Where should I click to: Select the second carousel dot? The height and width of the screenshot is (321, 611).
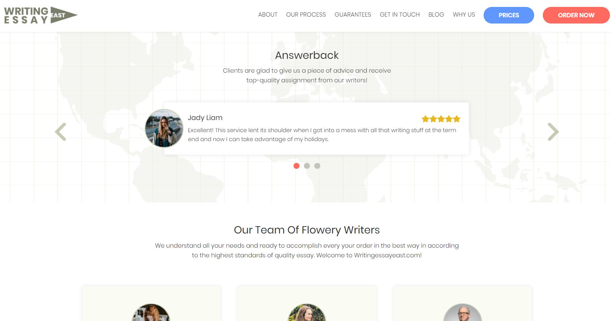(307, 166)
